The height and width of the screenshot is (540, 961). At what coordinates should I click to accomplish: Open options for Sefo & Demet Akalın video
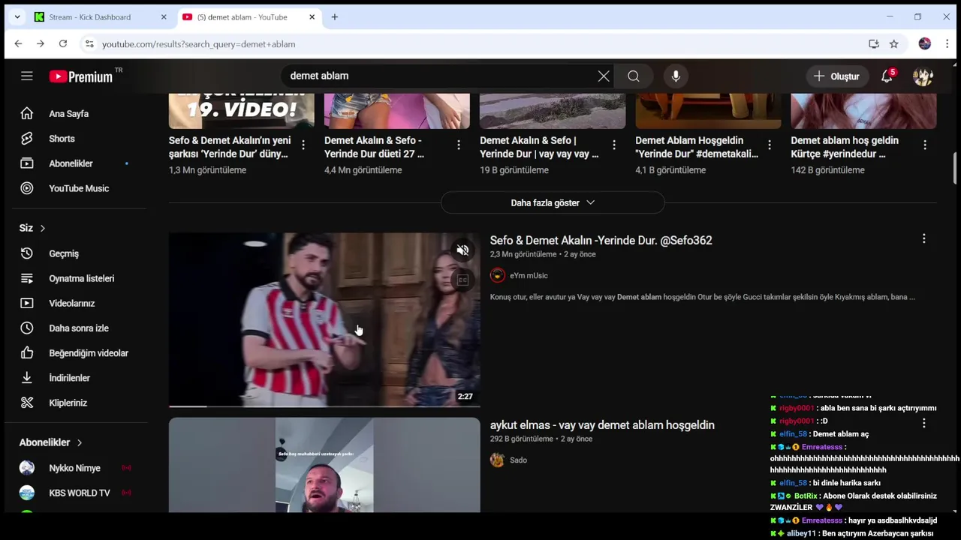(x=924, y=238)
